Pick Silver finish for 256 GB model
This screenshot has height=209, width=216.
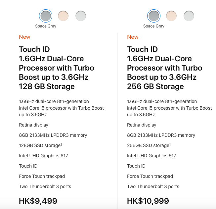[x=189, y=16]
